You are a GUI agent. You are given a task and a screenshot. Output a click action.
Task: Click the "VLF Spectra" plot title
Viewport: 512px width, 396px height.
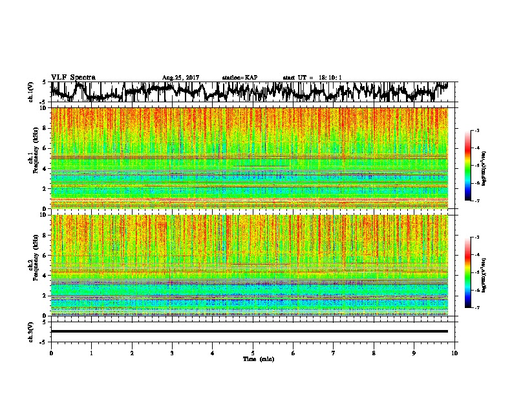tap(73, 78)
